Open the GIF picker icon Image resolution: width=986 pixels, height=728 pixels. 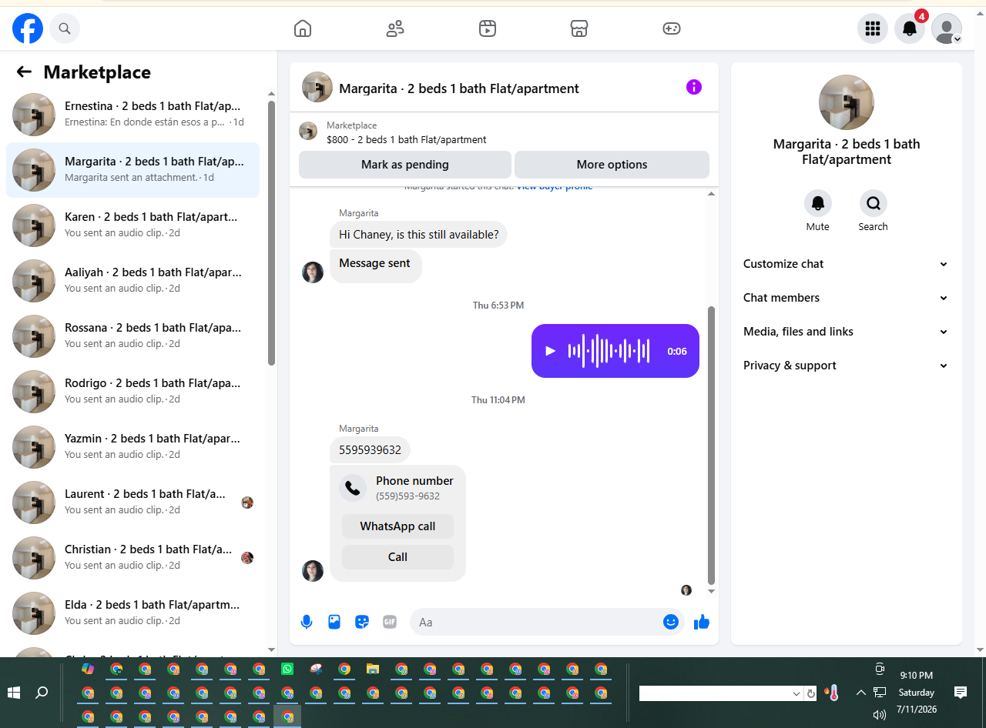click(x=390, y=622)
